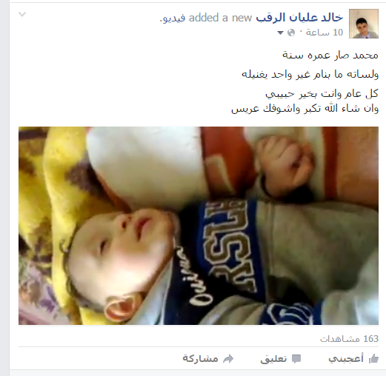Click post text line محمد صار عمره سنة
The height and width of the screenshot is (376, 386).
(330, 55)
